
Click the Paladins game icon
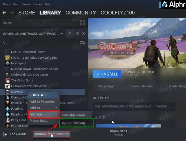coord(8,109)
